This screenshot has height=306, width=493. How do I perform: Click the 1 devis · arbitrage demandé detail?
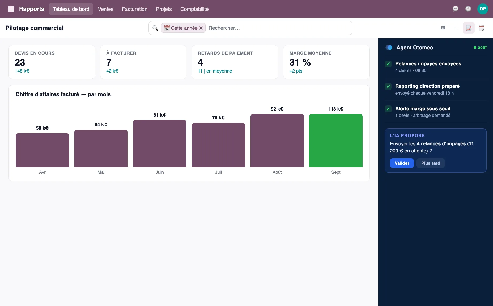(423, 115)
